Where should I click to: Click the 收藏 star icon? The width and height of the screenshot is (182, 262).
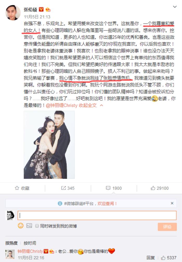pyautogui.click(x=17, y=188)
